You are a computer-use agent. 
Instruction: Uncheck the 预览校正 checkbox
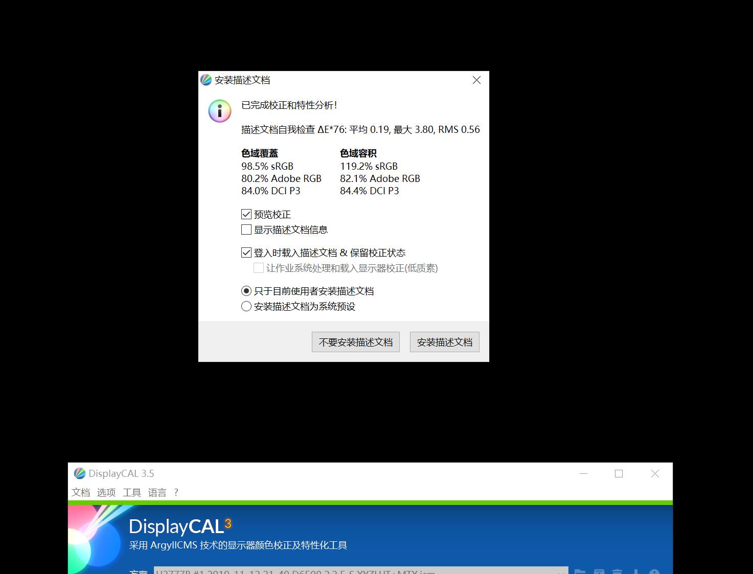point(246,214)
